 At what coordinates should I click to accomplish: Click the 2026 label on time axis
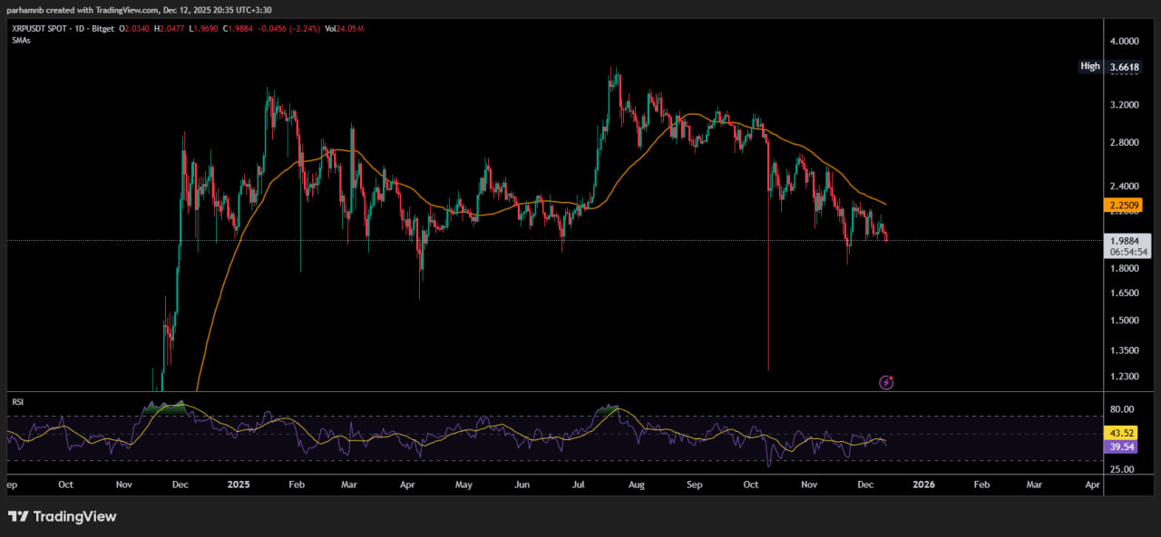coord(923,485)
